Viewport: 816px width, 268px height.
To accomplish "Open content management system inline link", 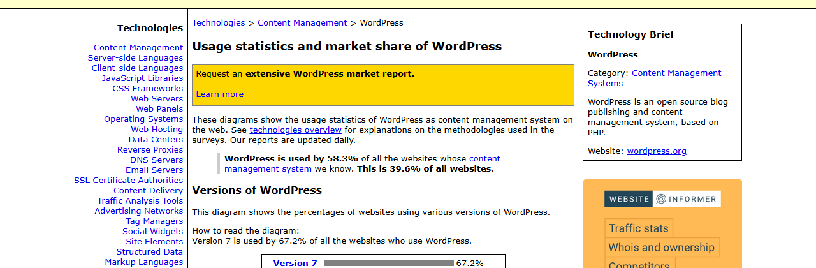I will click(362, 163).
